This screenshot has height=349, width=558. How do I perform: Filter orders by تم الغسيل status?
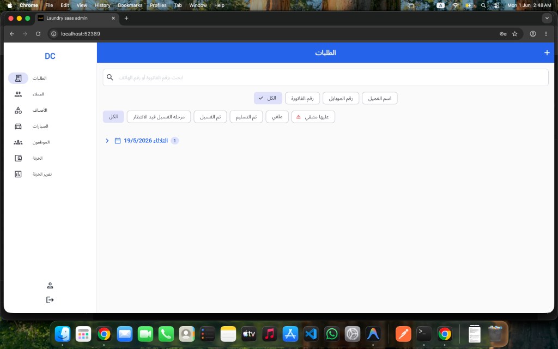click(x=210, y=117)
